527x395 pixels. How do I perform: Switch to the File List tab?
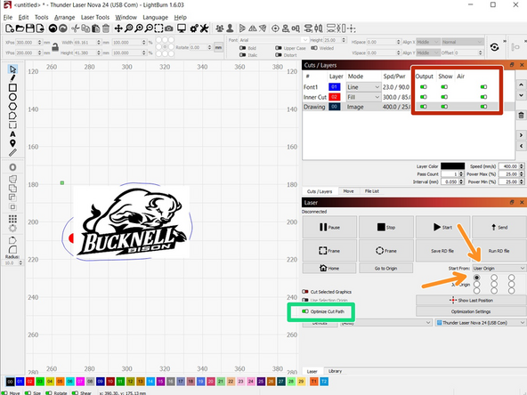tap(372, 191)
